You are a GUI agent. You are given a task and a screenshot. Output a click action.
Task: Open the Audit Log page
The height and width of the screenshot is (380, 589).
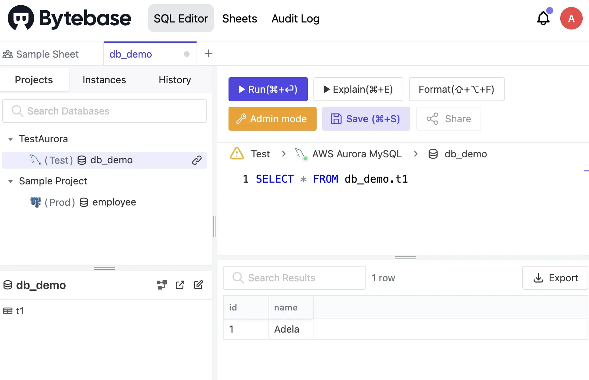[296, 18]
